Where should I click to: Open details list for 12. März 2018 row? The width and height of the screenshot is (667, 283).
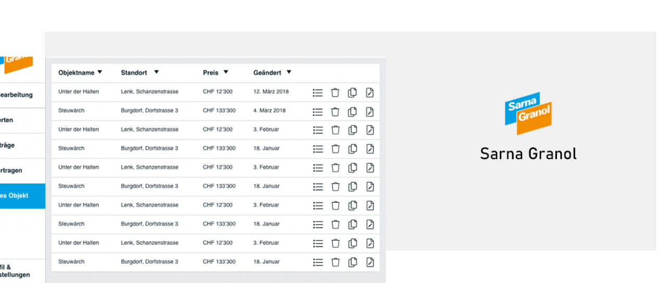point(318,93)
